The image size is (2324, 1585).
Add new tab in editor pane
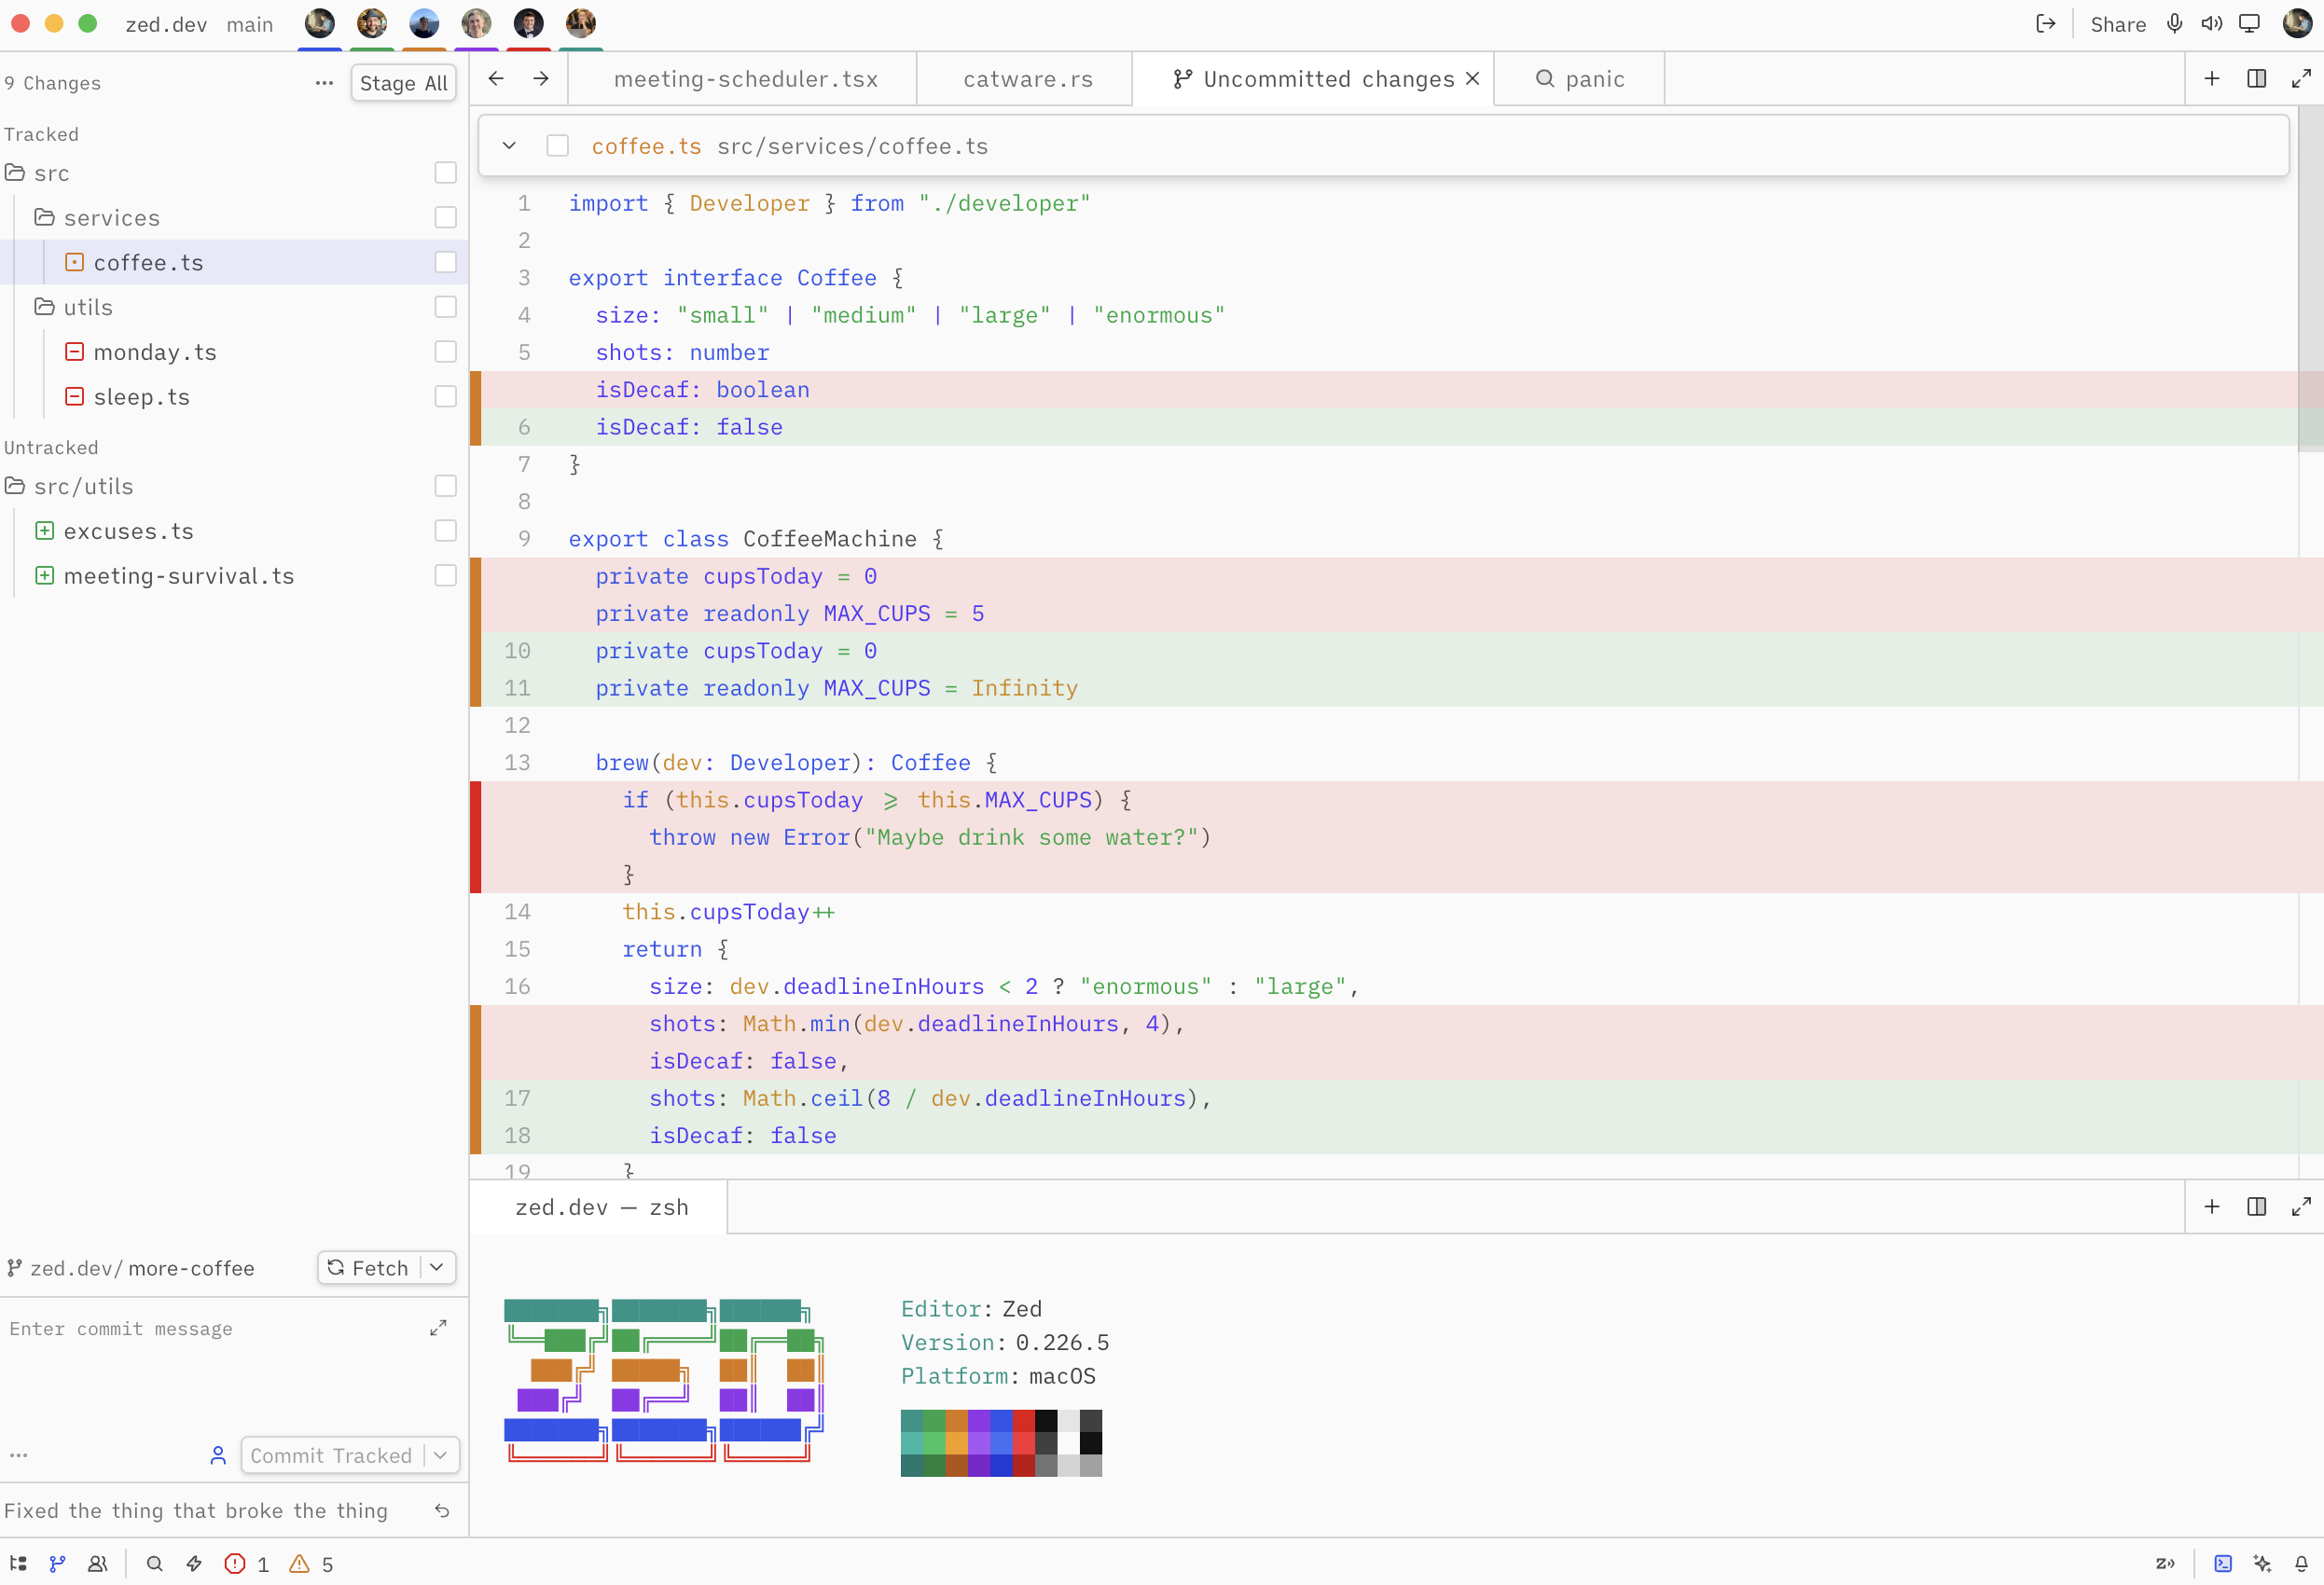tap(2212, 78)
